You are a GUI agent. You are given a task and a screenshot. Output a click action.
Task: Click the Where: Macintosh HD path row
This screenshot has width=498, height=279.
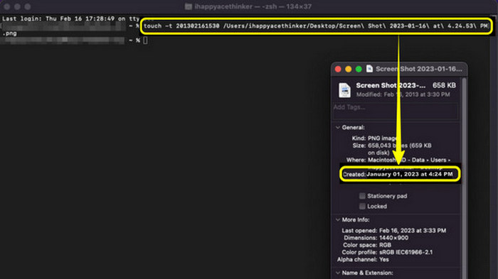point(398,160)
